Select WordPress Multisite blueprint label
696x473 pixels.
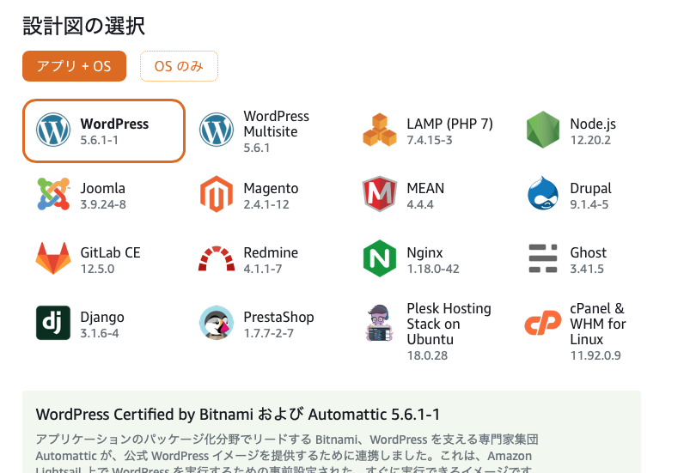point(276,124)
